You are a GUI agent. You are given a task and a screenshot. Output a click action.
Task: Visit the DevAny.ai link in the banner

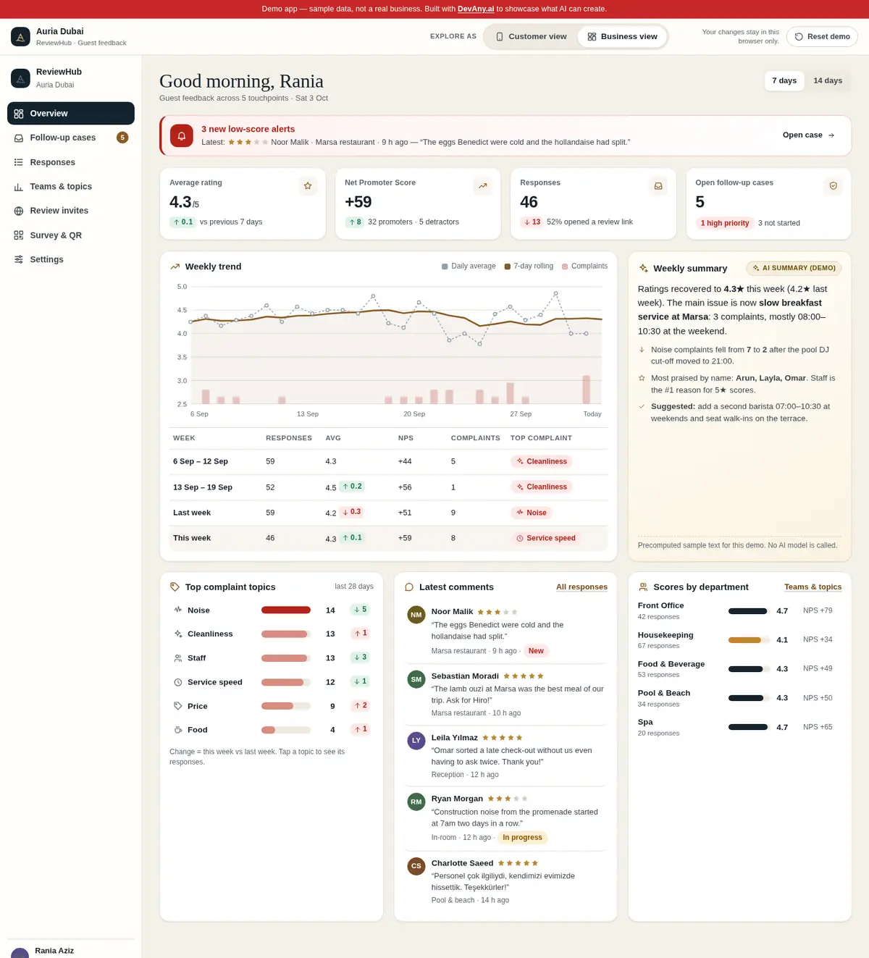[x=476, y=9]
